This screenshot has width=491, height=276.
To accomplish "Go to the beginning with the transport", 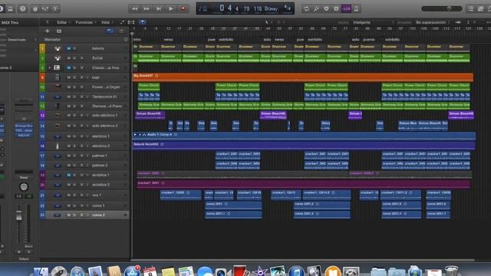I will coord(159,8).
